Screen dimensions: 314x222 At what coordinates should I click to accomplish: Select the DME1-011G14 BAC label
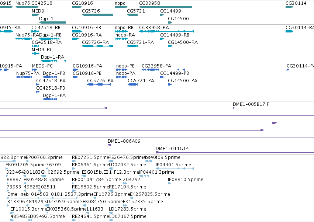pos(172,149)
